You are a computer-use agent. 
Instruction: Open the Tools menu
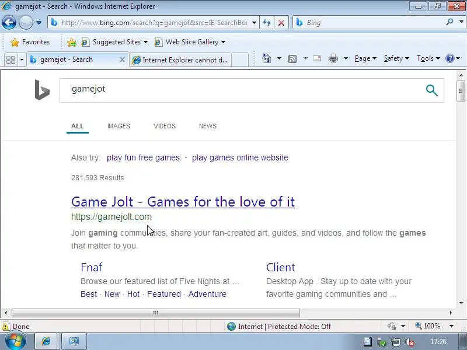tap(428, 58)
